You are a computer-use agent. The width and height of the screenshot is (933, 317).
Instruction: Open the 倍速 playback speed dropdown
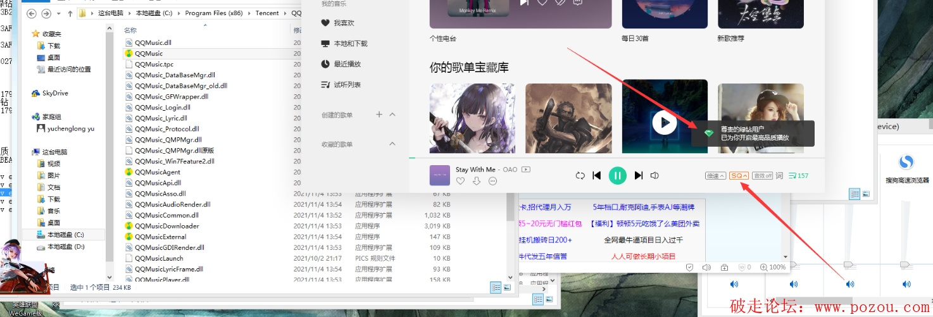coord(715,175)
